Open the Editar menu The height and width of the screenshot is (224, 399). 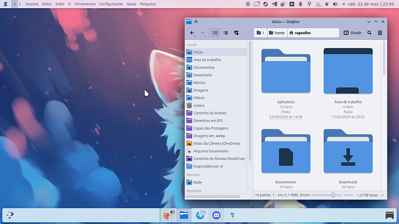click(47, 4)
